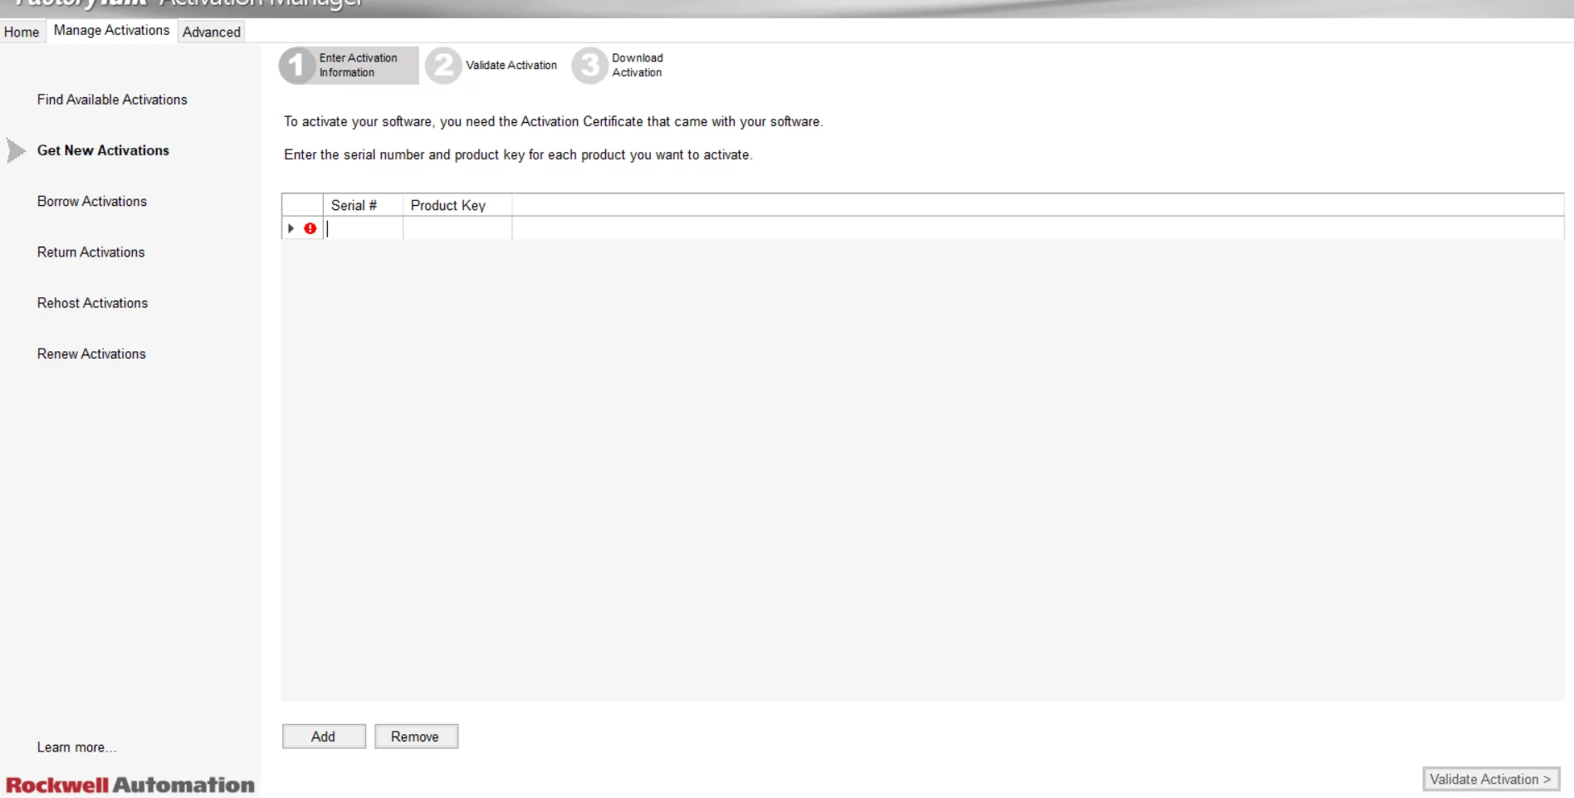Viewport: 1574px width, 798px height.
Task: Click the row selector arrow in the grid
Action: tap(291, 228)
